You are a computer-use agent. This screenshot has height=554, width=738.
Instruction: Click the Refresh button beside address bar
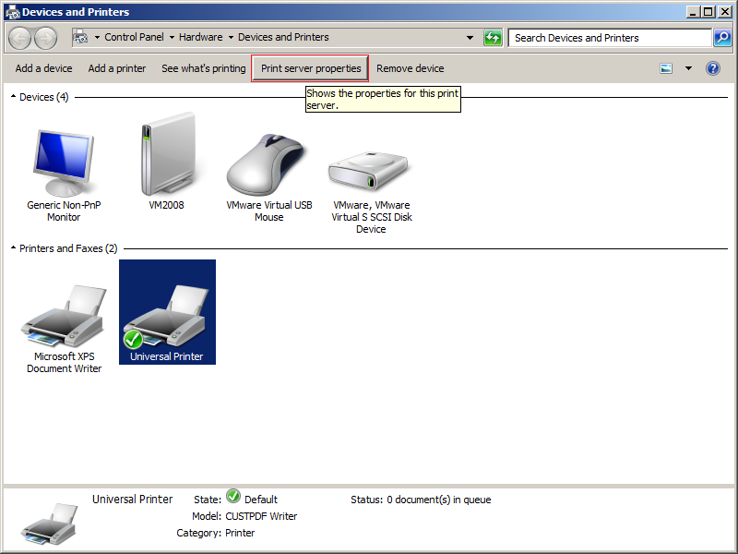coord(493,38)
